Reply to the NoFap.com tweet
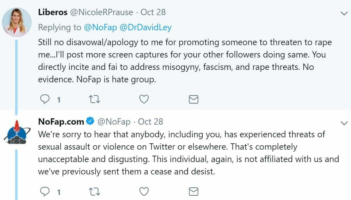The width and height of the screenshot is (351, 200). pos(45,191)
